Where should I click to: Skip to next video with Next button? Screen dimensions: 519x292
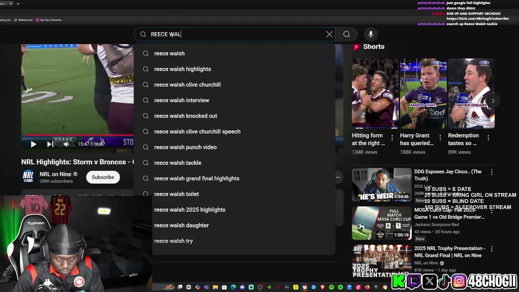click(x=50, y=144)
